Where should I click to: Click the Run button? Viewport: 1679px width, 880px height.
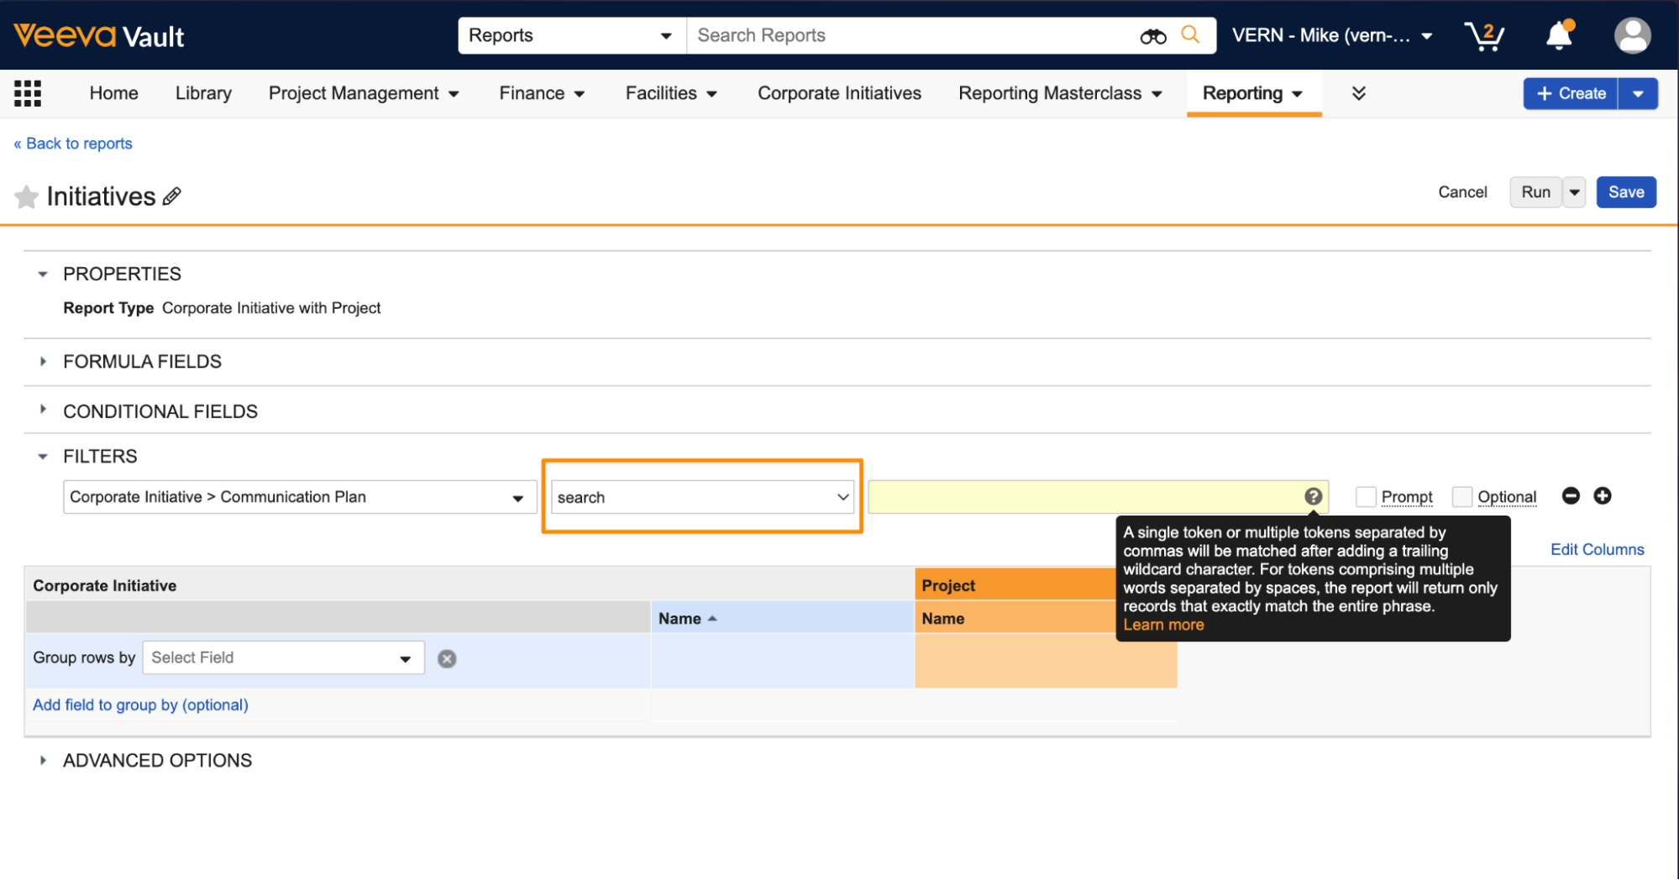coord(1535,192)
